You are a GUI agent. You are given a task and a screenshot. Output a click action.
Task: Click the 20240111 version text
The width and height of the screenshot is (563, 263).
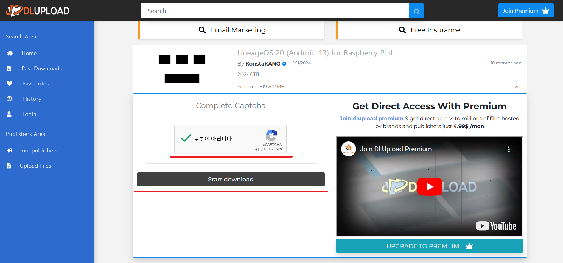[x=248, y=74]
